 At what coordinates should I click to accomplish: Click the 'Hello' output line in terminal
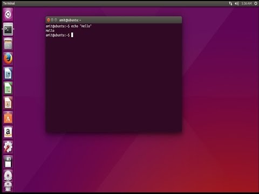[50, 31]
